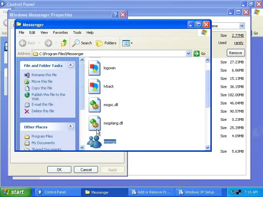Click the Copy this file icon
Screen dimensions: 263x197
tap(27, 88)
